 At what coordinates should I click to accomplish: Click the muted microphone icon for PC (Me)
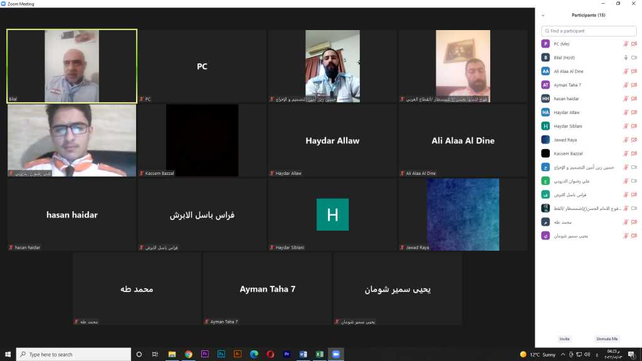pos(625,44)
